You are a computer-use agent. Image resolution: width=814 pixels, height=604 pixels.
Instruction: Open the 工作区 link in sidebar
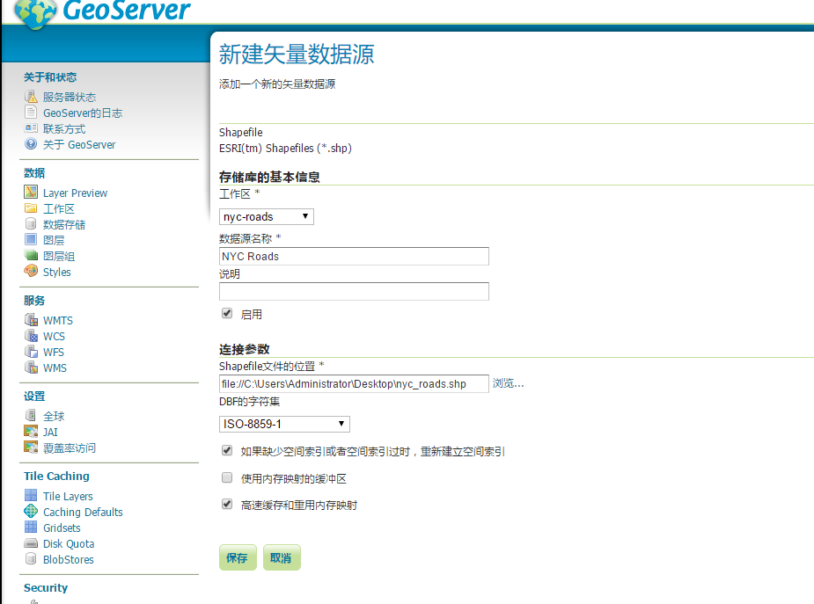click(59, 208)
